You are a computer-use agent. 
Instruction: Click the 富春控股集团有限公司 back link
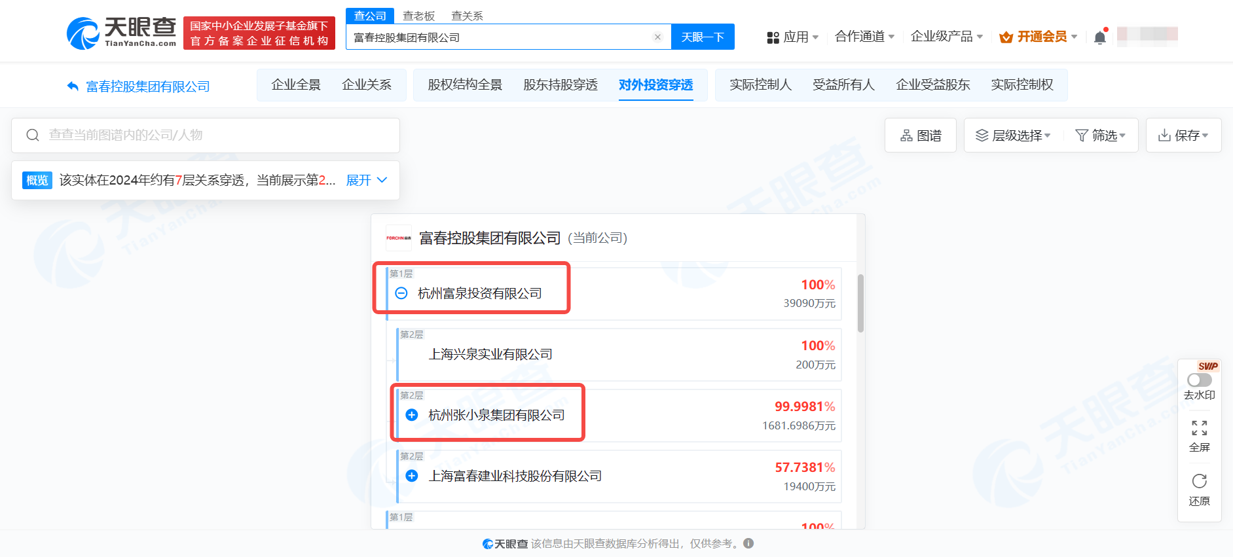click(148, 86)
